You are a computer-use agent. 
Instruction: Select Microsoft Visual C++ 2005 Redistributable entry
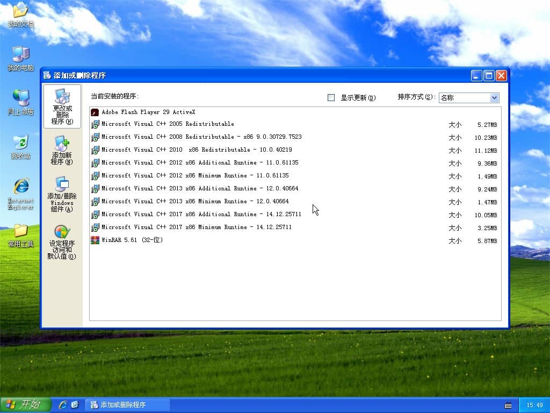[168, 124]
